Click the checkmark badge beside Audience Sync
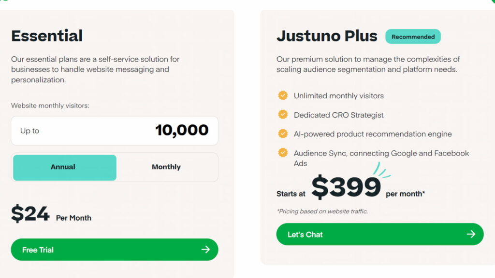 (x=283, y=153)
